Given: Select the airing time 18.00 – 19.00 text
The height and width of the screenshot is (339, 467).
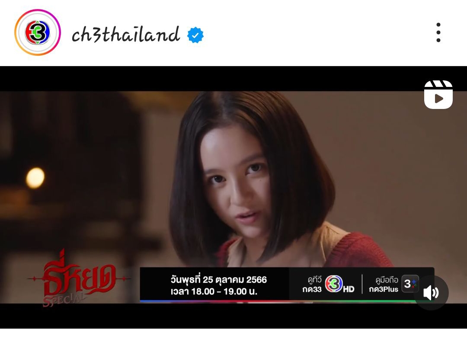Looking at the screenshot, I should point(219,291).
